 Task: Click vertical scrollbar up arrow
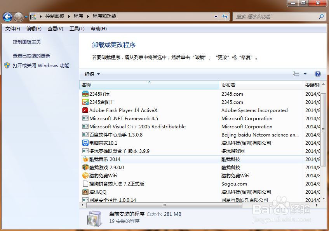pos(324,84)
